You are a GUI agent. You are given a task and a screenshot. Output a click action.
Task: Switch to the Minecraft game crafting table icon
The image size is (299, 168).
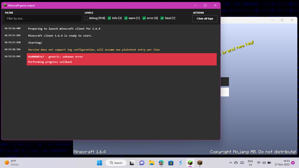coord(199,163)
